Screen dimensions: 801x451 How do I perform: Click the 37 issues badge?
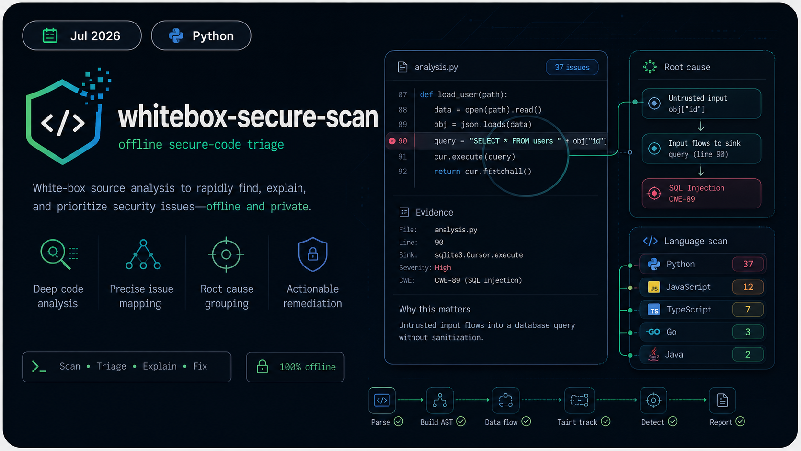point(572,67)
